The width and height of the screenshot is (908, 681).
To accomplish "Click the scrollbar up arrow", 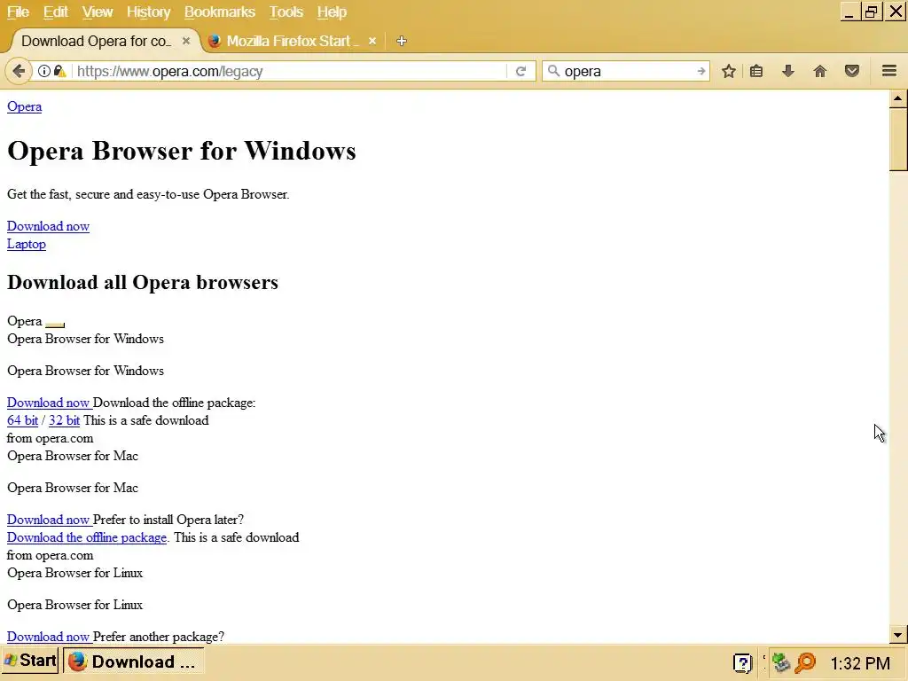I will click(897, 98).
